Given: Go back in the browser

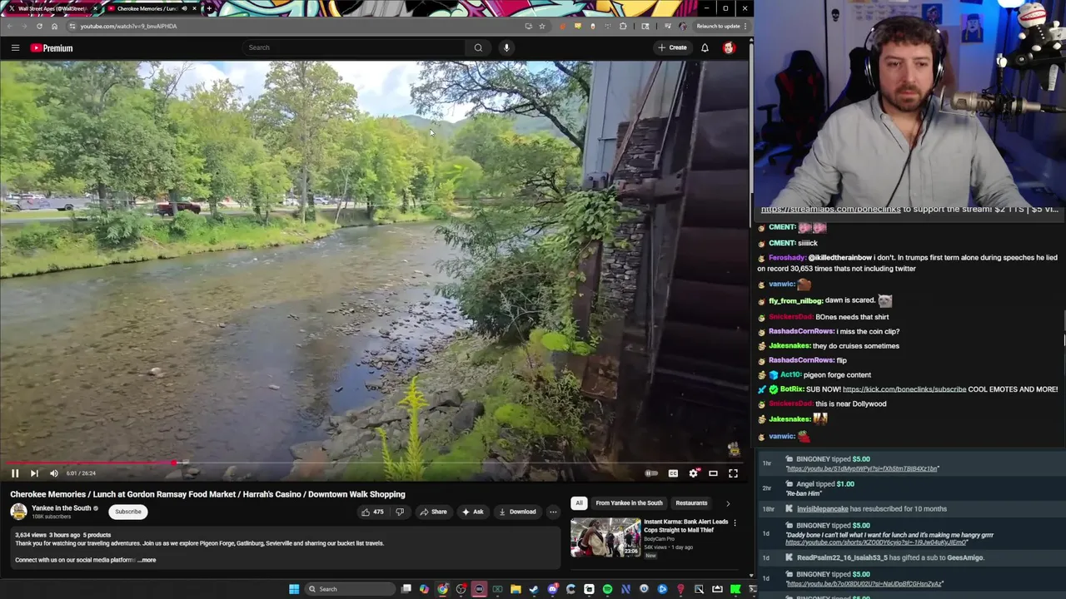Looking at the screenshot, I should pyautogui.click(x=9, y=26).
